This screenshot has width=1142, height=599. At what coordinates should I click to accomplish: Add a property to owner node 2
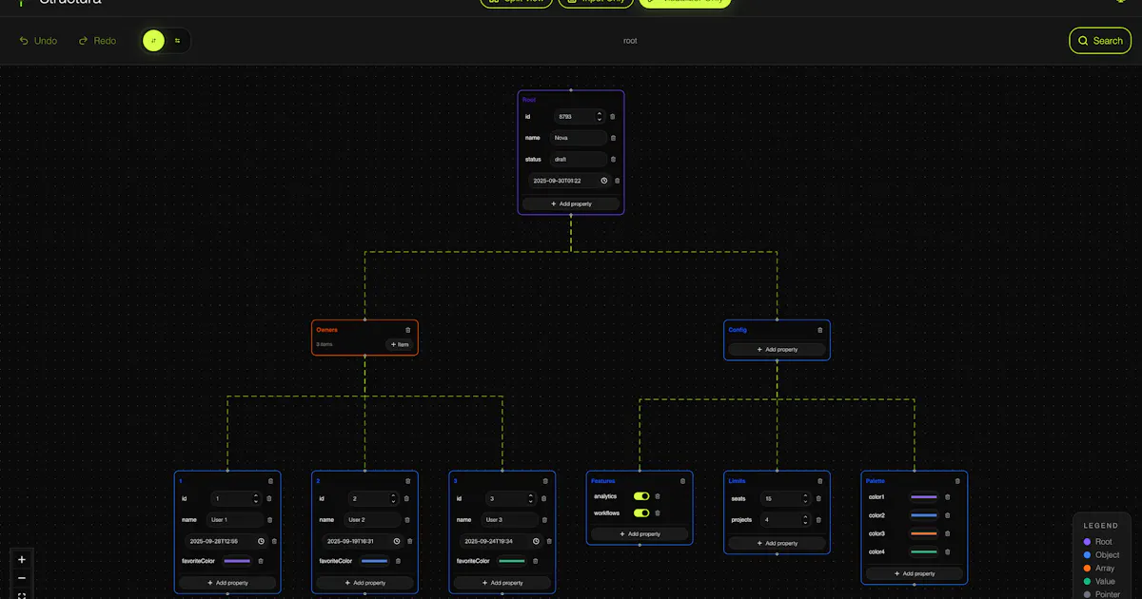364,583
